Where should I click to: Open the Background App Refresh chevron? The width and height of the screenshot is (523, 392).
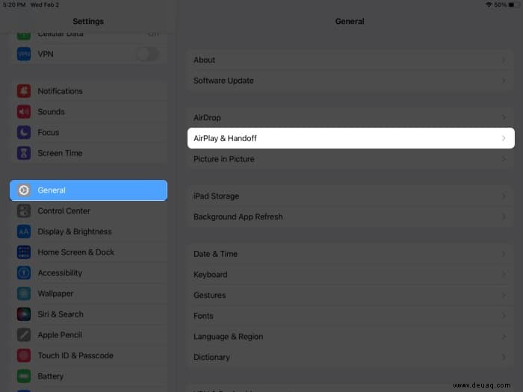tap(504, 217)
